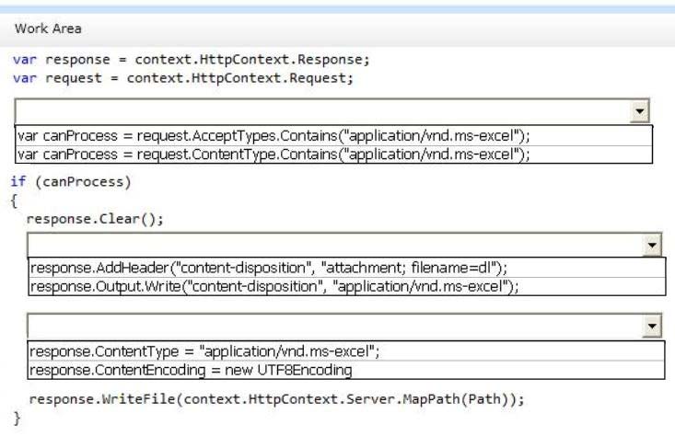The image size is (675, 436).
Task: Select the request.AcceptTypes.Contains option
Action: click(333, 136)
